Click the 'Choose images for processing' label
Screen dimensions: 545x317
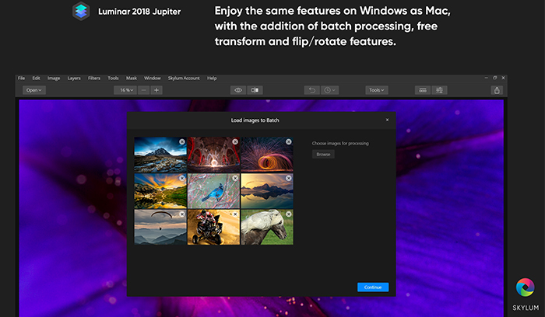point(340,143)
